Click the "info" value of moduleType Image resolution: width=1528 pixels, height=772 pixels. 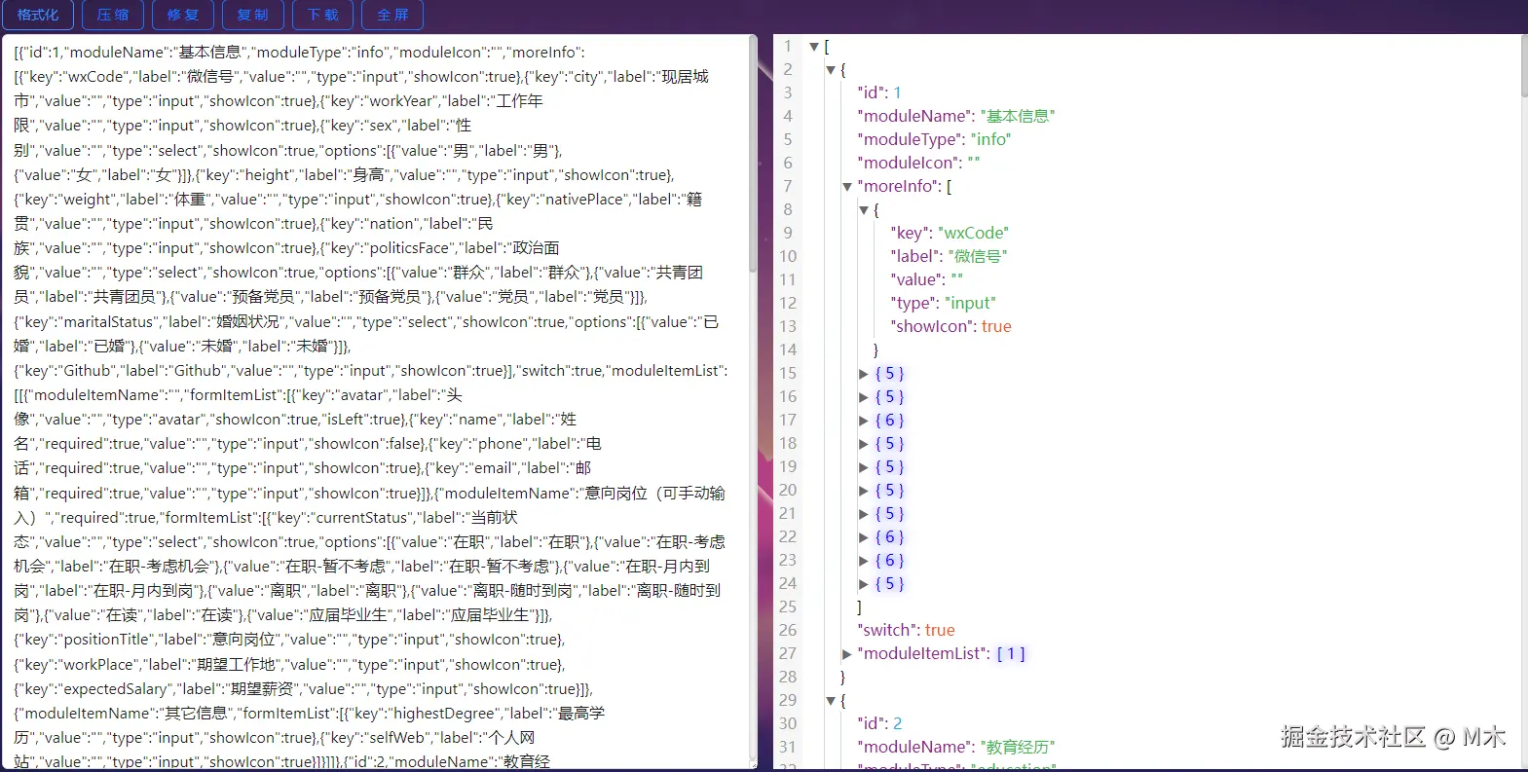[990, 139]
